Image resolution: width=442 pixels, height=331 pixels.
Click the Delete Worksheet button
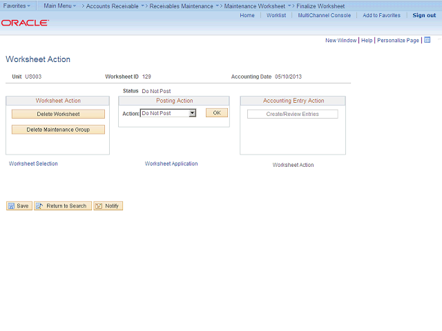pyautogui.click(x=58, y=114)
